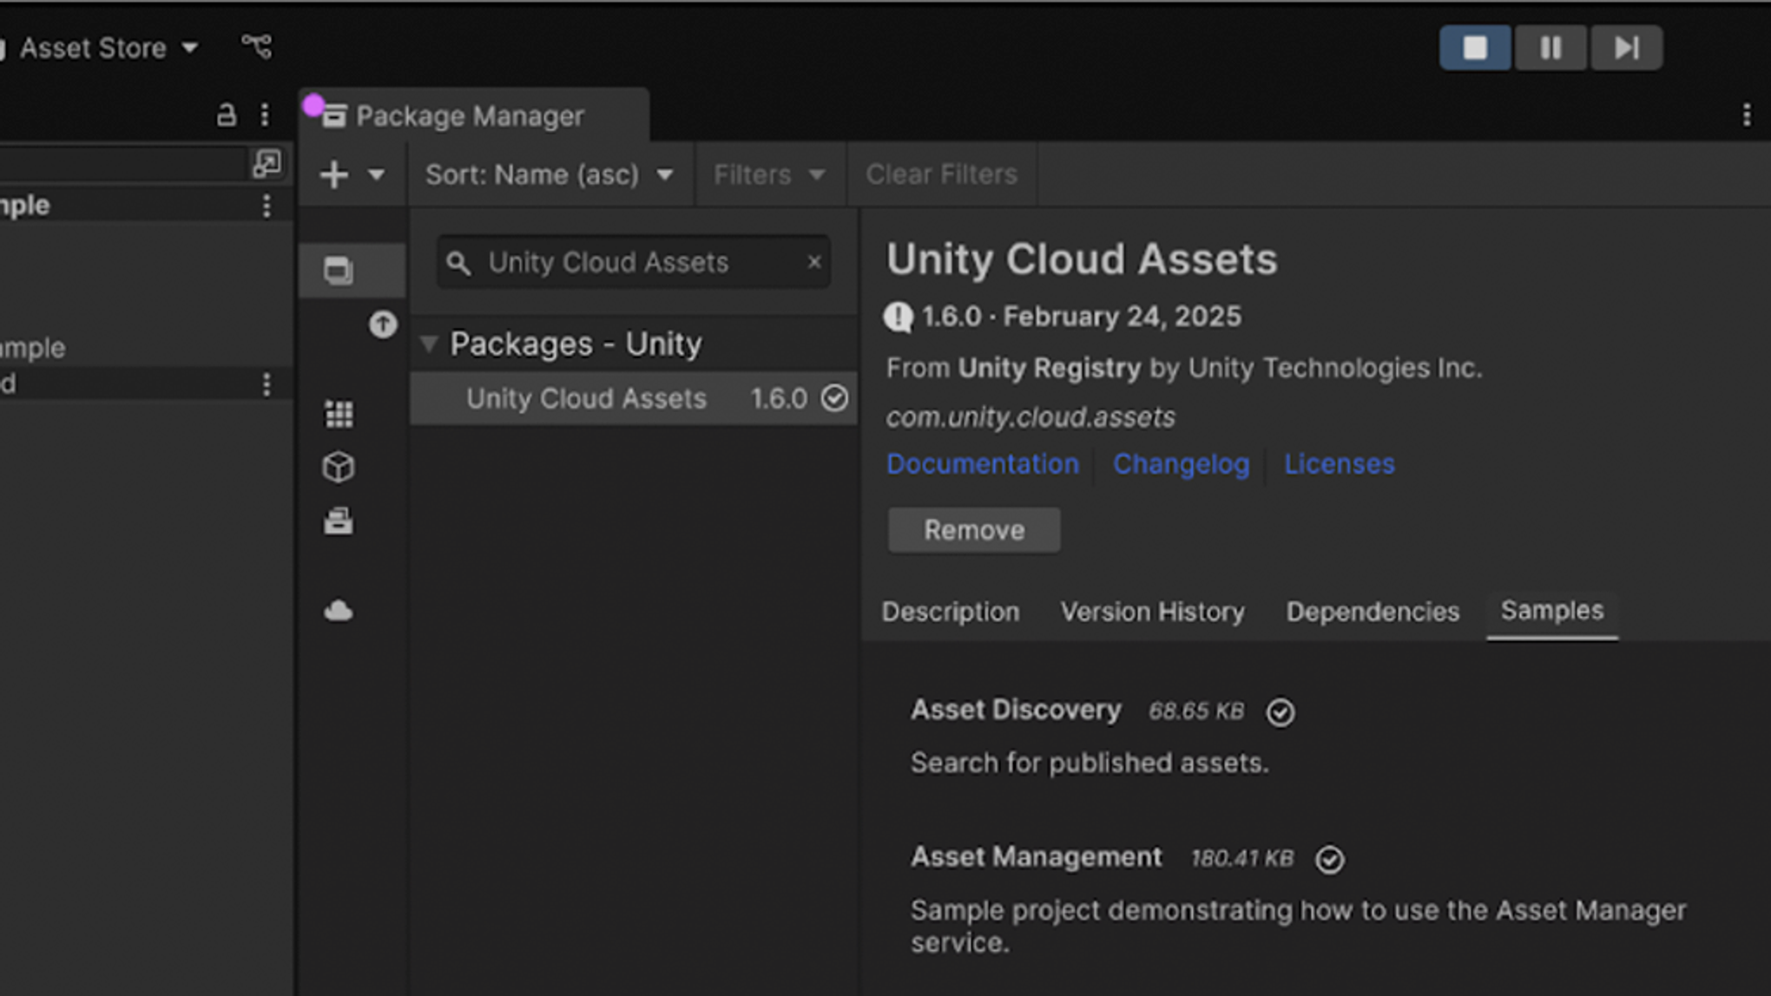The width and height of the screenshot is (1771, 996).
Task: Select the In Project sidebar icon
Action: tap(339, 270)
